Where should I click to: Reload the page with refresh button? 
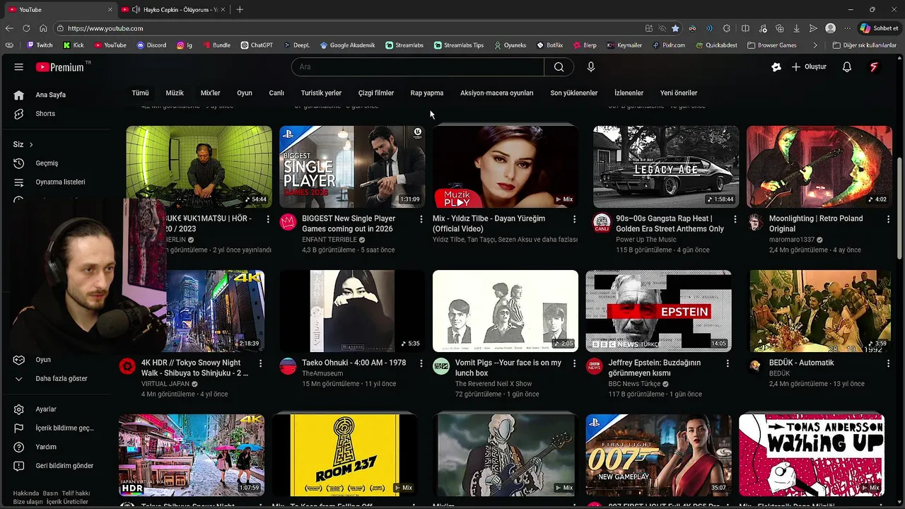(x=26, y=28)
